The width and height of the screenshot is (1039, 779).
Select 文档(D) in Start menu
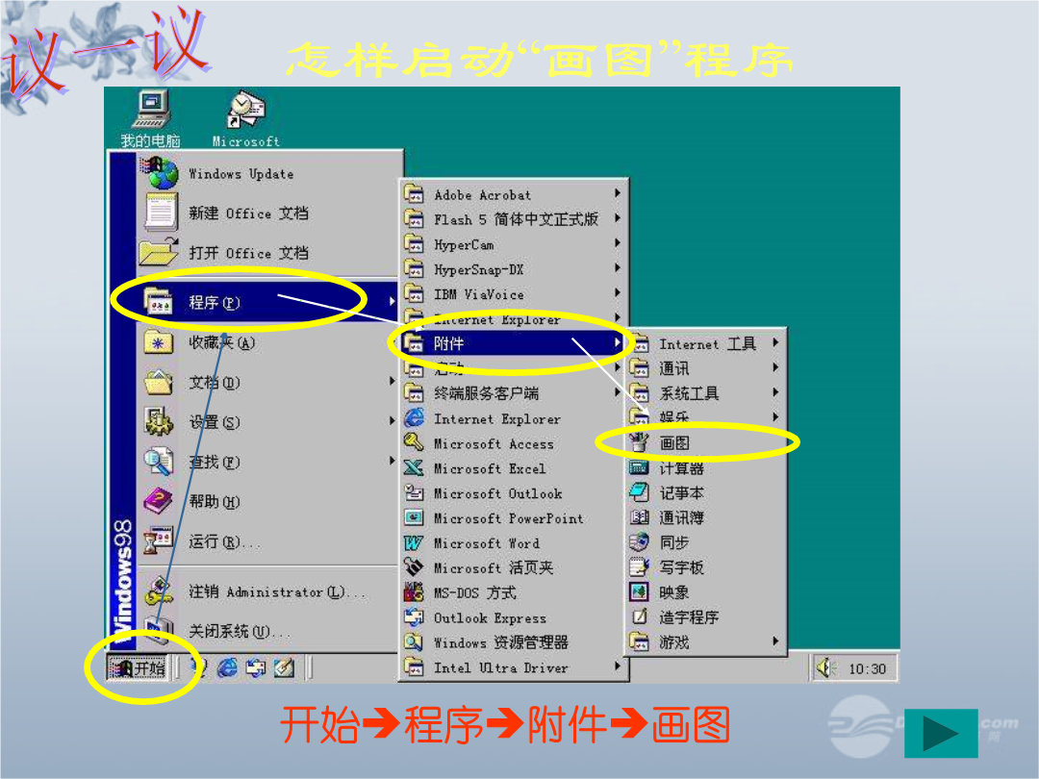pos(267,382)
